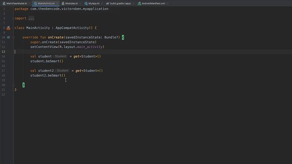Close the Modules.kt tab
This screenshot has height=164, width=292.
tap(80, 4)
